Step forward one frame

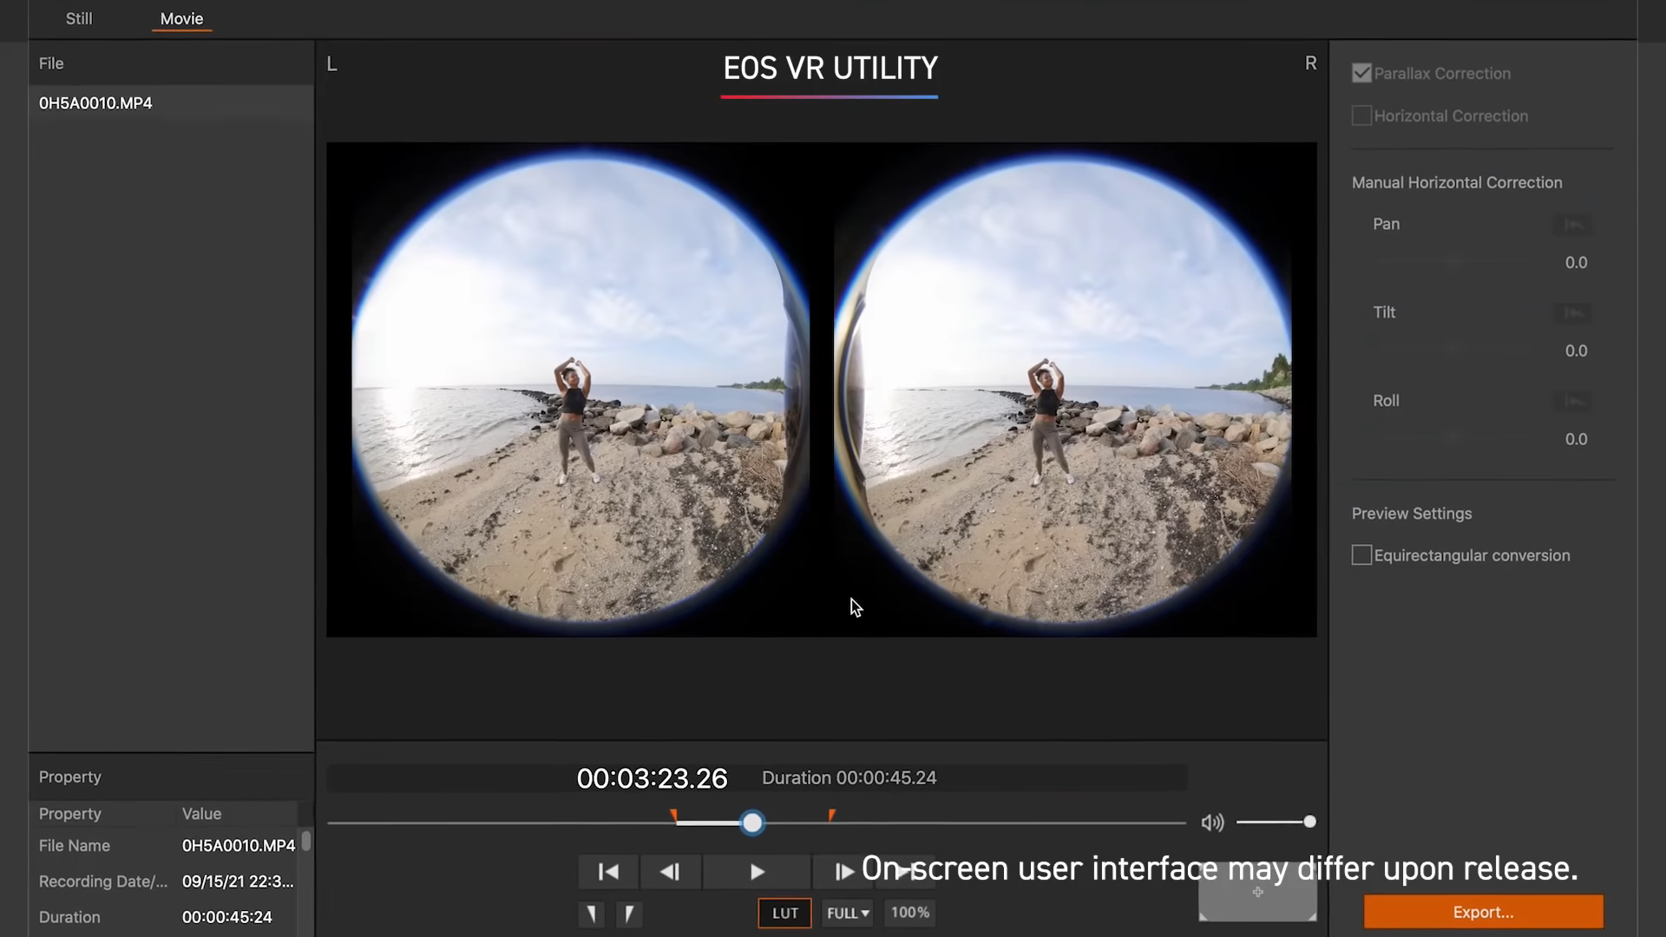point(843,872)
